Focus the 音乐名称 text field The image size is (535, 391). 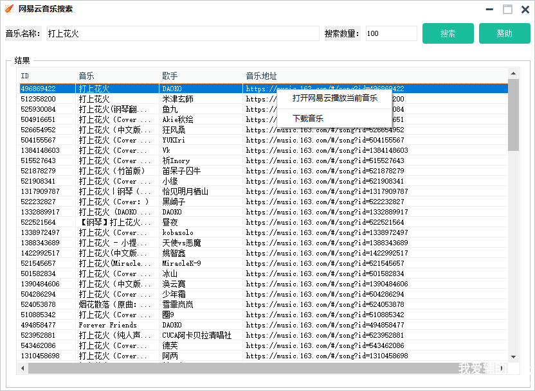[x=181, y=33]
